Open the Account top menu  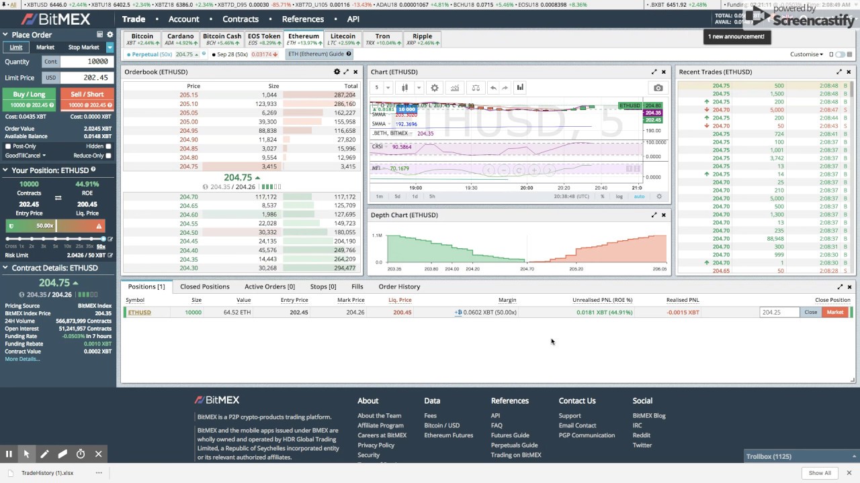point(183,19)
